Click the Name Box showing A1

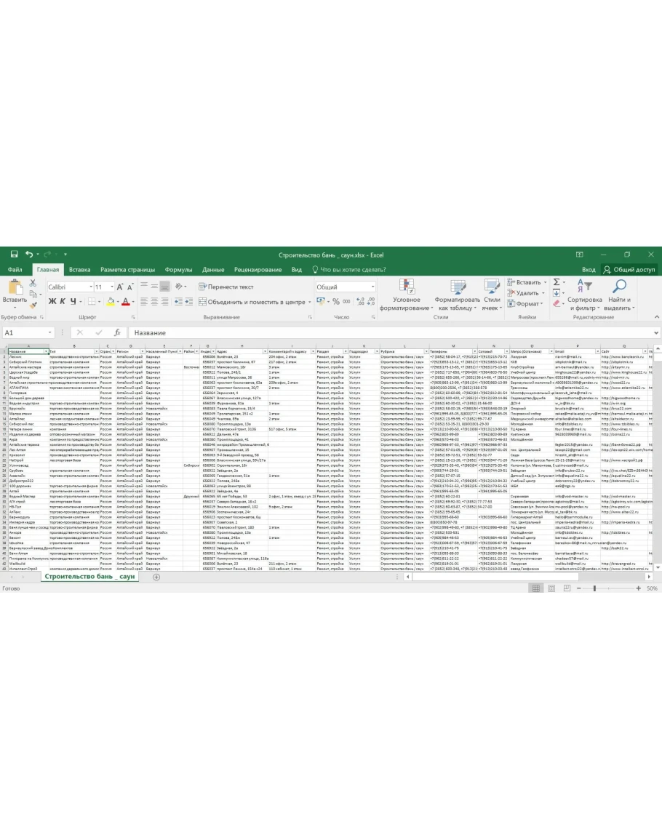pyautogui.click(x=28, y=332)
